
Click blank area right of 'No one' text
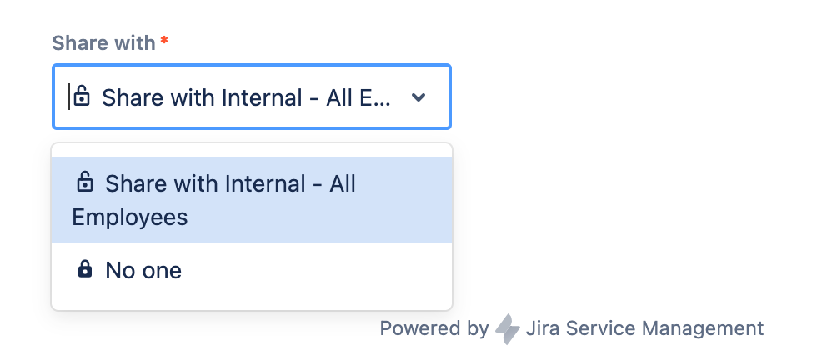(x=317, y=270)
